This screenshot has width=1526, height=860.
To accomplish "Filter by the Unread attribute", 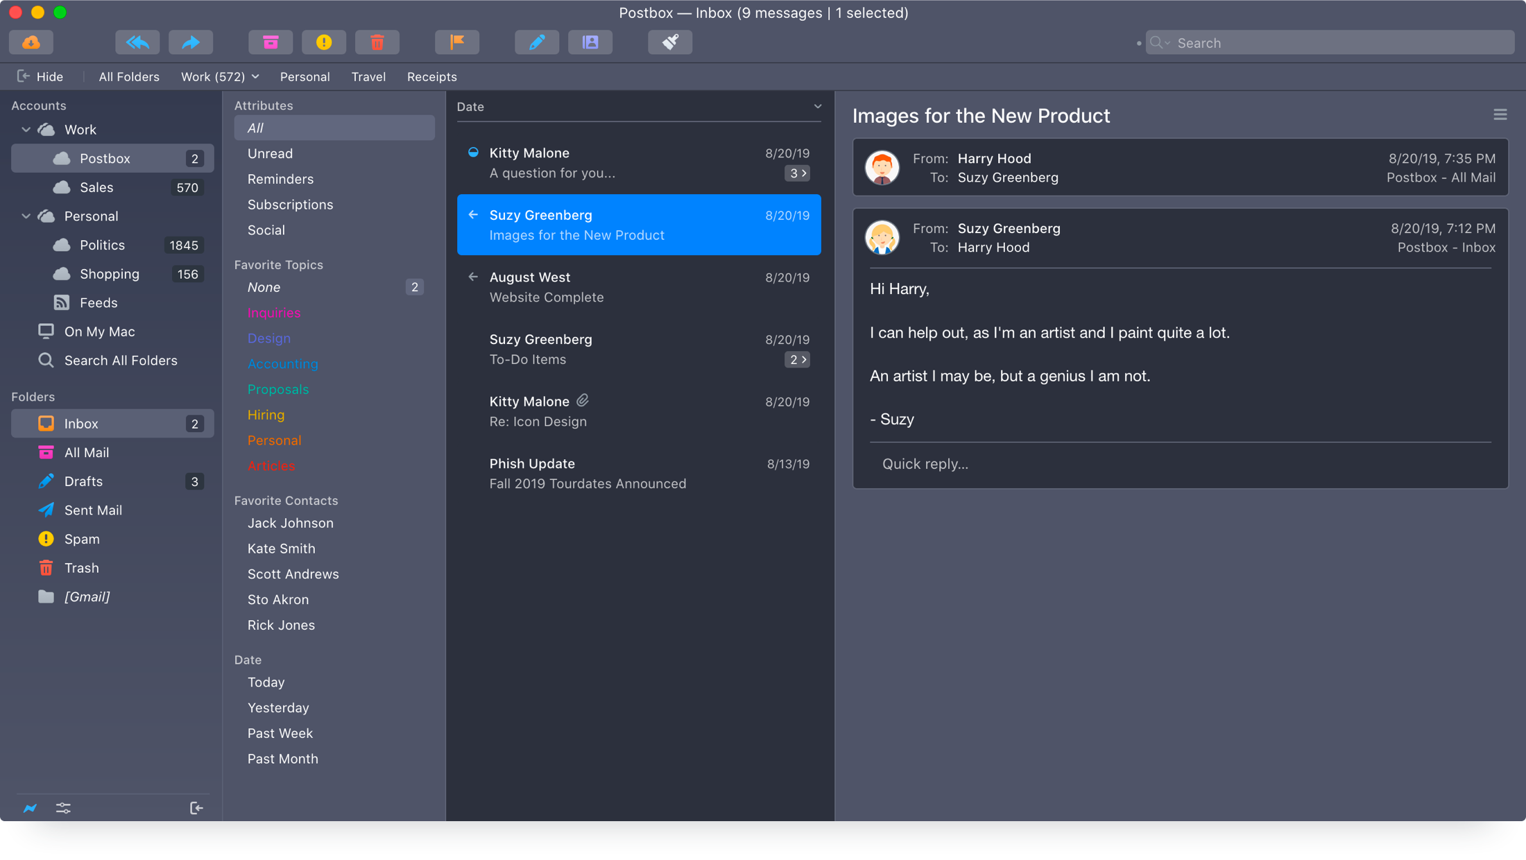I will pos(270,153).
